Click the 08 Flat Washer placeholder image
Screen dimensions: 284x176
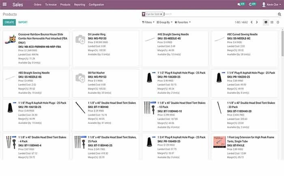[80, 78]
